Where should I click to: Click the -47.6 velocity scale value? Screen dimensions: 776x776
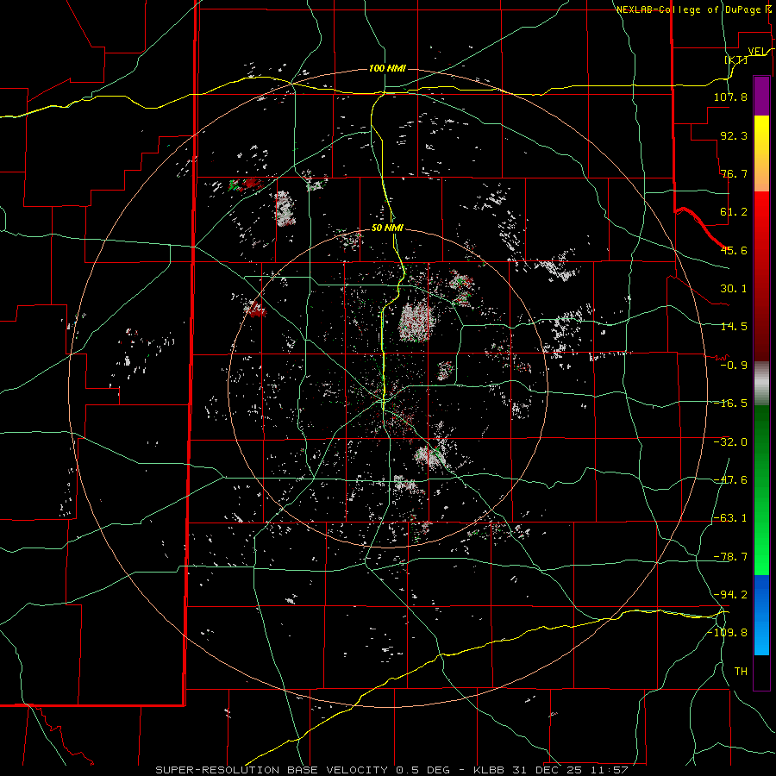point(730,480)
